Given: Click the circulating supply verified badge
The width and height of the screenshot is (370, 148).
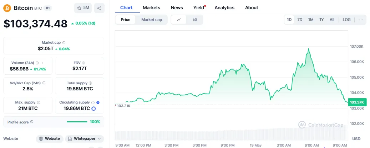Looking at the screenshot, I should pyautogui.click(x=98, y=102).
